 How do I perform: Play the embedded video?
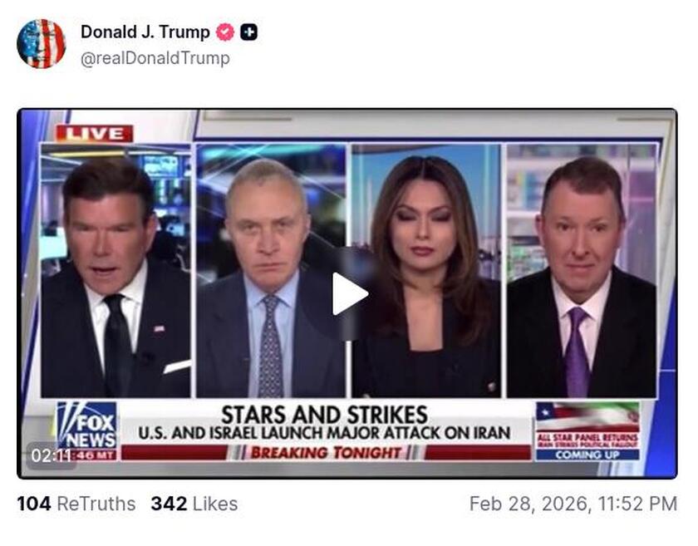tap(350, 294)
